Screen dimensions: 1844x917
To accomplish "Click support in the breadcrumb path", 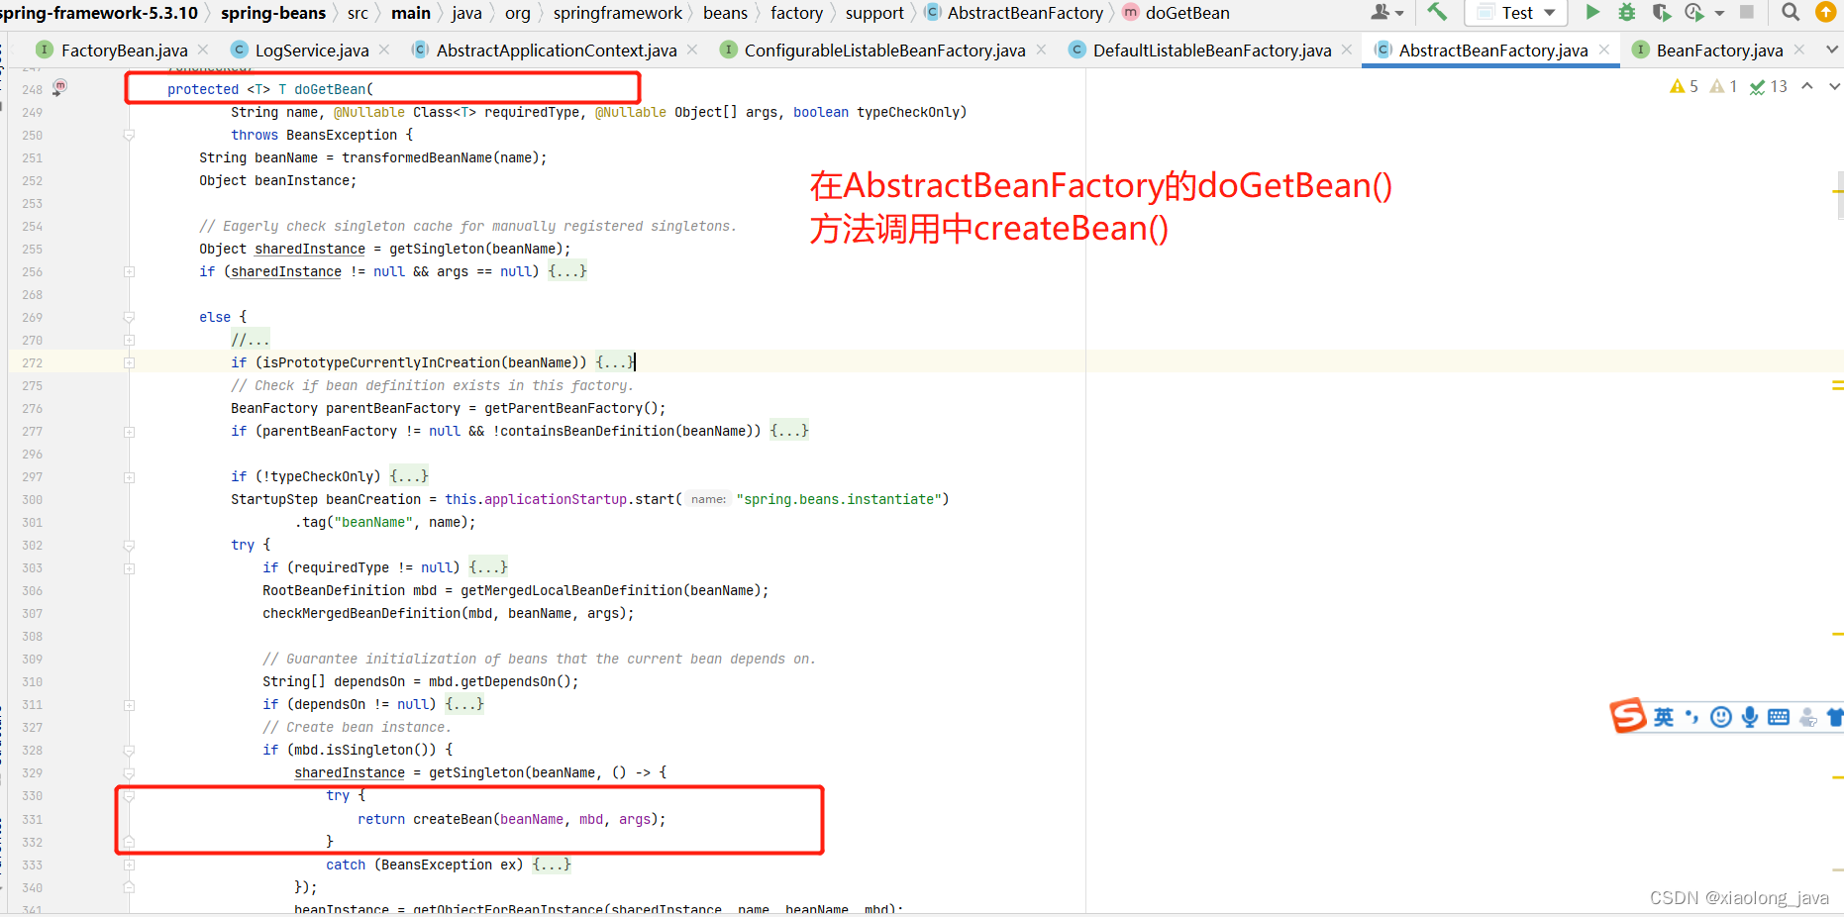I will tap(874, 13).
